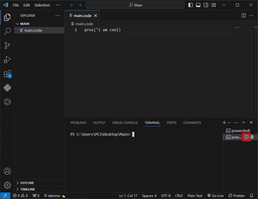
Task: Switch to the OUTPUT tab
Action: click(99, 123)
